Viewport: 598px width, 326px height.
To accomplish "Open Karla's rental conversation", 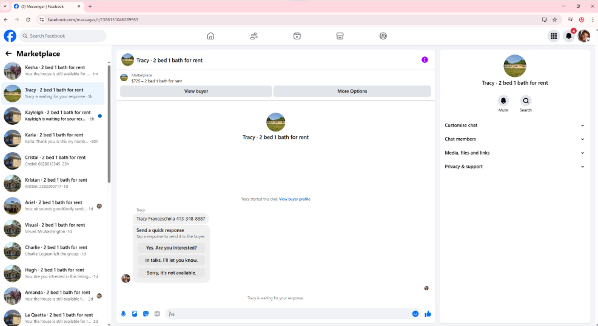I will pyautogui.click(x=53, y=138).
